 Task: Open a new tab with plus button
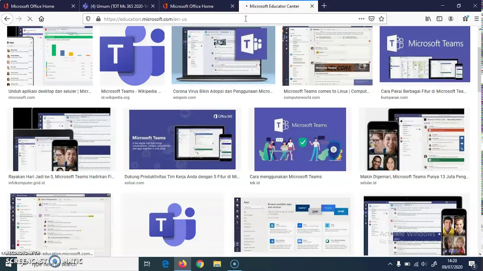(x=324, y=6)
